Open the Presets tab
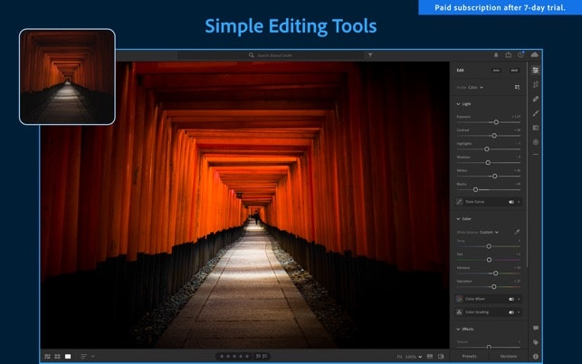582x364 pixels. coord(470,356)
